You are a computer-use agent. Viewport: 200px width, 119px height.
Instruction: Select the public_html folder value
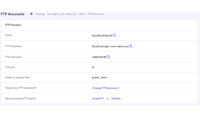tap(99, 77)
